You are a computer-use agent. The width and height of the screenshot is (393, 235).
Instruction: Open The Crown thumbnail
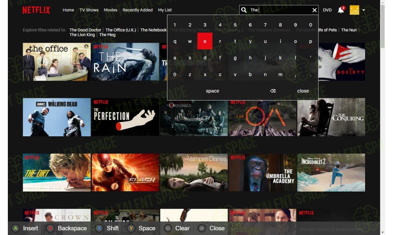[x=57, y=215]
